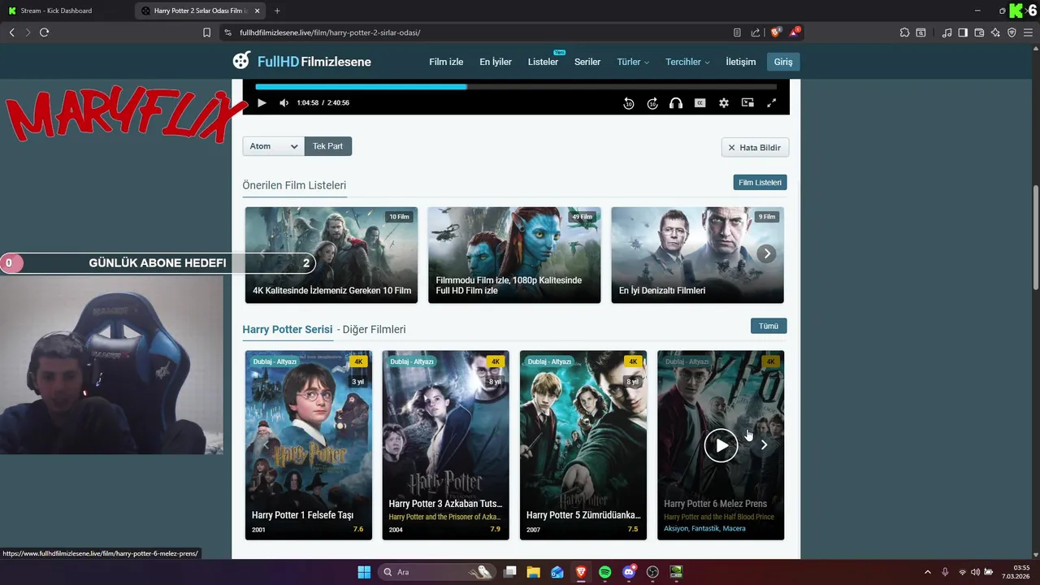The image size is (1040, 585).
Task: Click the Aksiyon genre link
Action: point(675,528)
